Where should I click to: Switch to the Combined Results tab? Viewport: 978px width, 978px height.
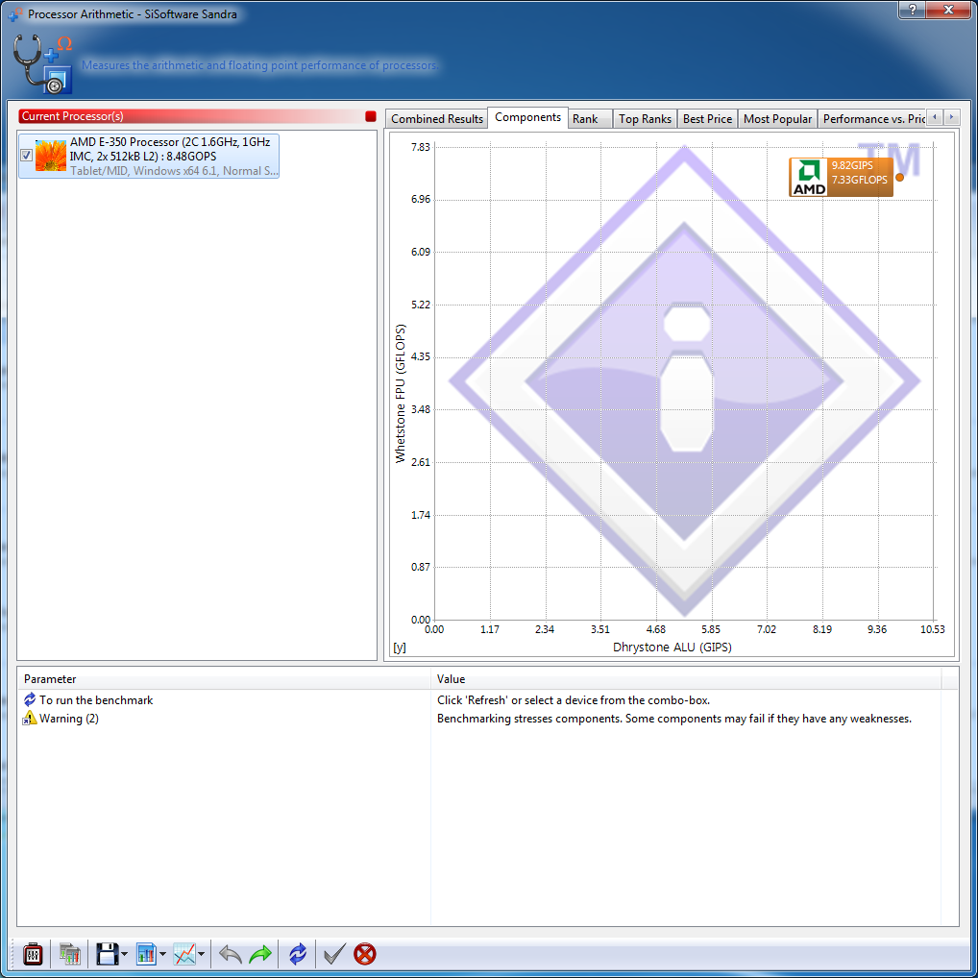pos(437,119)
